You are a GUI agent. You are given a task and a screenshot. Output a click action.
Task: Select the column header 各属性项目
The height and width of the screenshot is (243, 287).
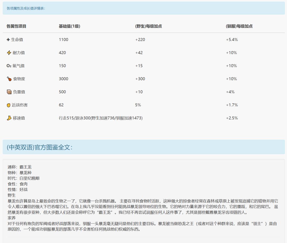tap(16, 26)
